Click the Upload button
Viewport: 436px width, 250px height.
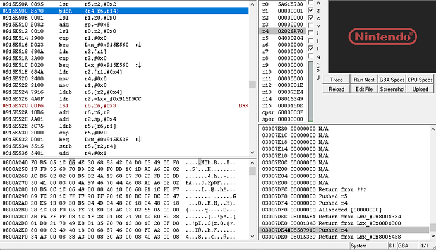tap(420, 89)
